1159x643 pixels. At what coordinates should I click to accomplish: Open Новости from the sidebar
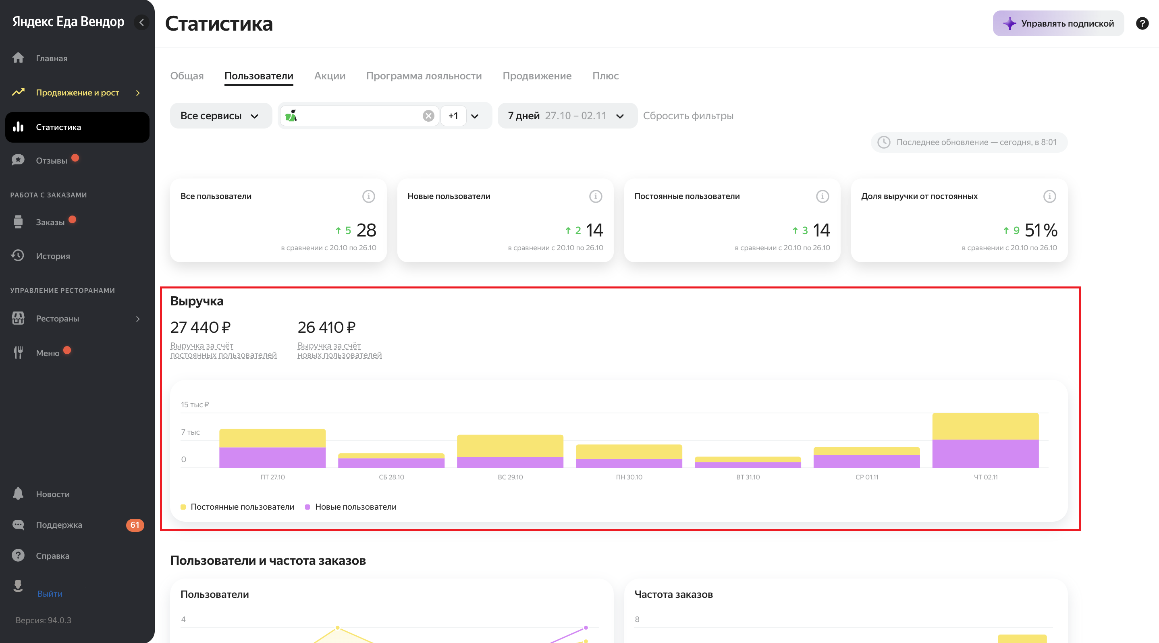coord(53,494)
